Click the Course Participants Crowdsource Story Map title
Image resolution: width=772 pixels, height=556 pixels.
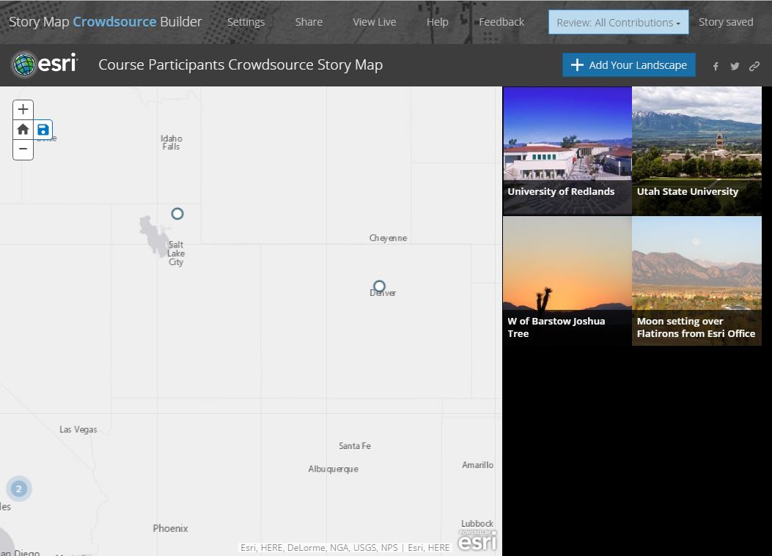[240, 65]
